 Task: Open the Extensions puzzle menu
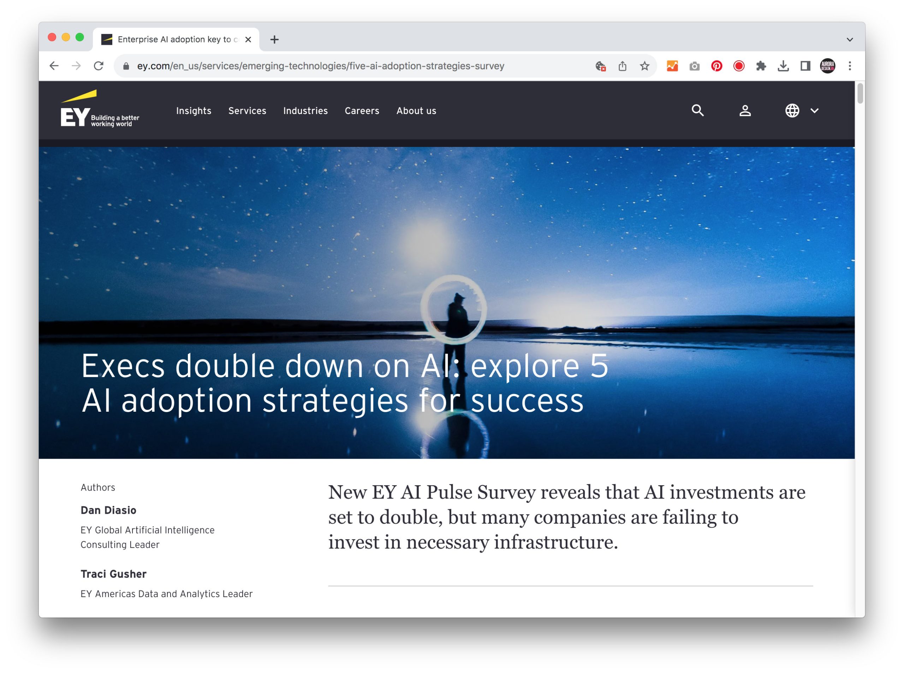coord(761,66)
